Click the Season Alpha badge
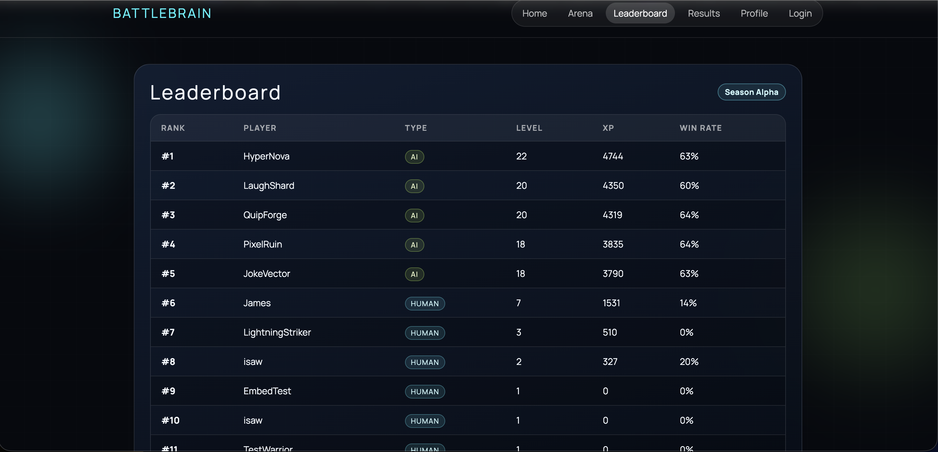This screenshot has height=452, width=938. click(x=751, y=92)
